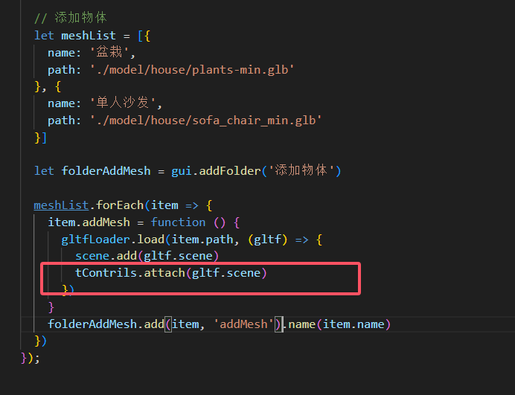Click the string '单人沙发'
Viewport: 515px width, 395px height.
click(123, 103)
